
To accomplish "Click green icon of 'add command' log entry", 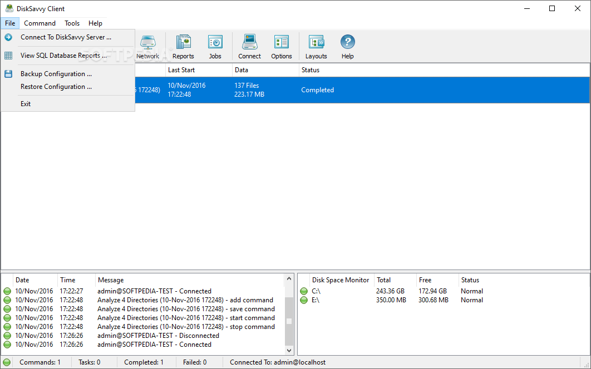I will (x=7, y=300).
